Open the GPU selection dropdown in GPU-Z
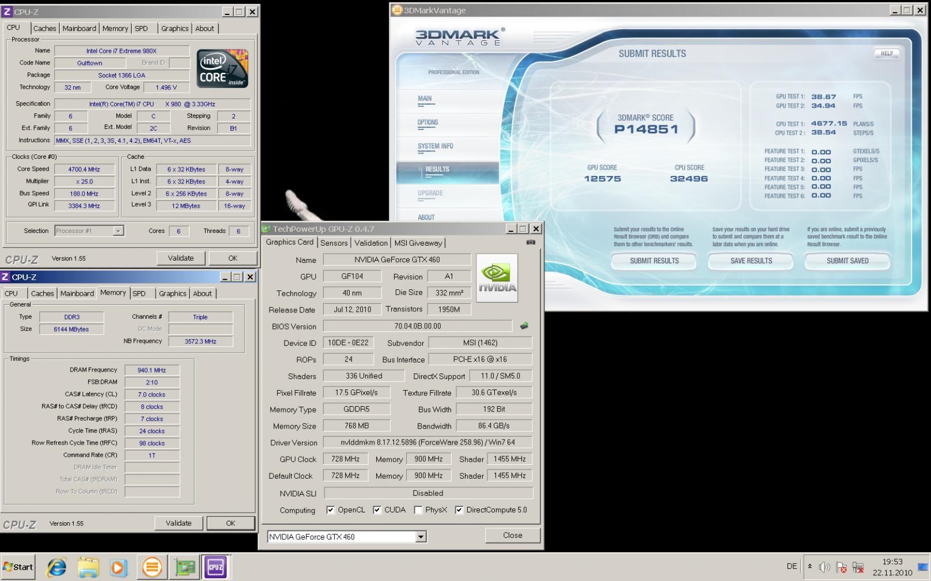 (421, 537)
